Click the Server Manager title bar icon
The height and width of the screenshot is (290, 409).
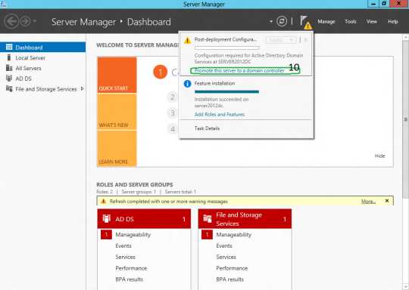pos(3,4)
